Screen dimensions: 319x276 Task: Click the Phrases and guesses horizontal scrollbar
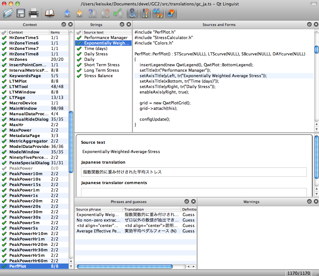pyautogui.click(x=125, y=266)
